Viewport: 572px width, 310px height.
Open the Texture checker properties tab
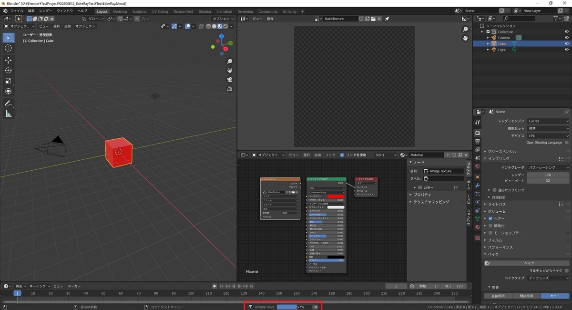pos(477,238)
